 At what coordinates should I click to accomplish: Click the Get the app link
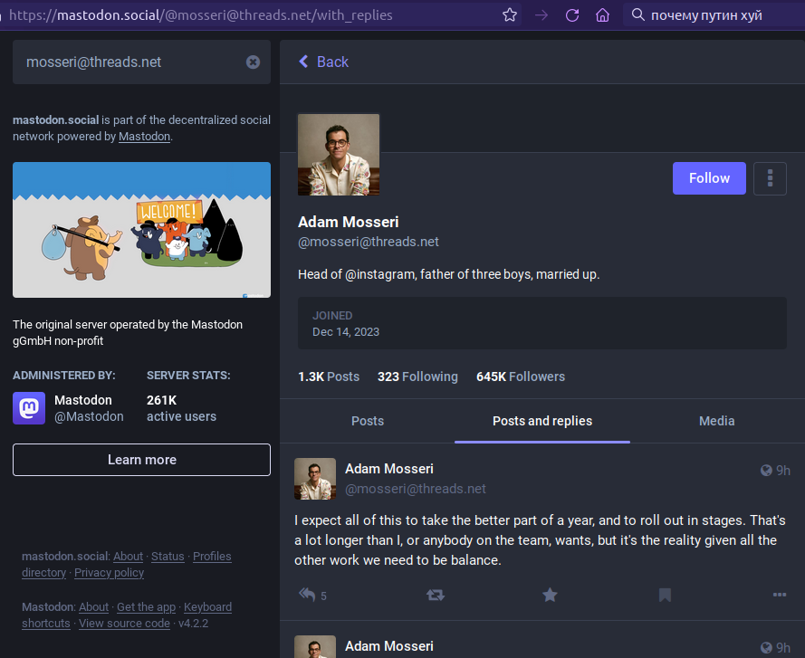point(146,607)
